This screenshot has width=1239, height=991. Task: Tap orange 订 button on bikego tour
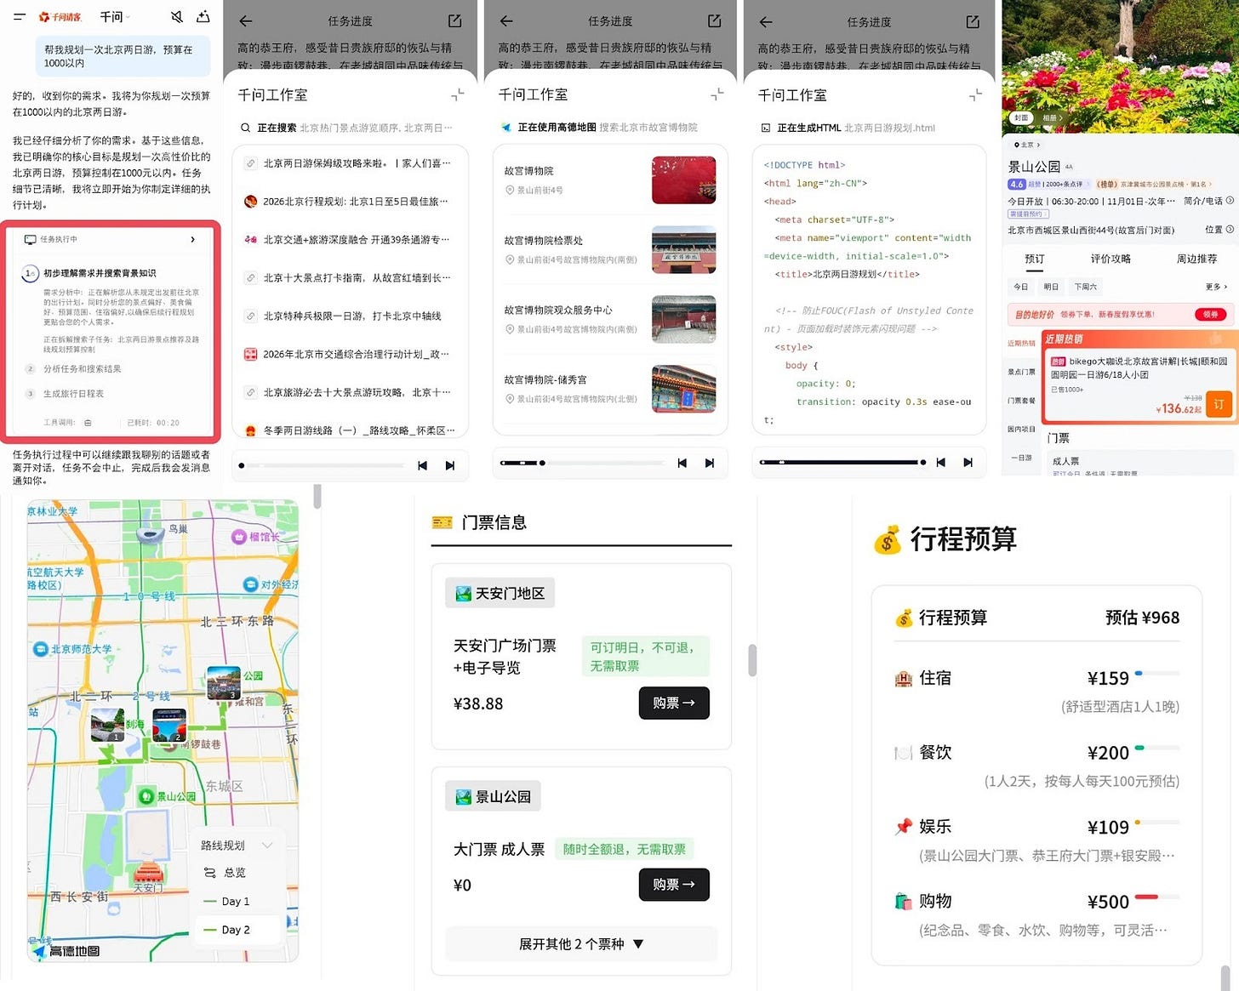click(1218, 405)
